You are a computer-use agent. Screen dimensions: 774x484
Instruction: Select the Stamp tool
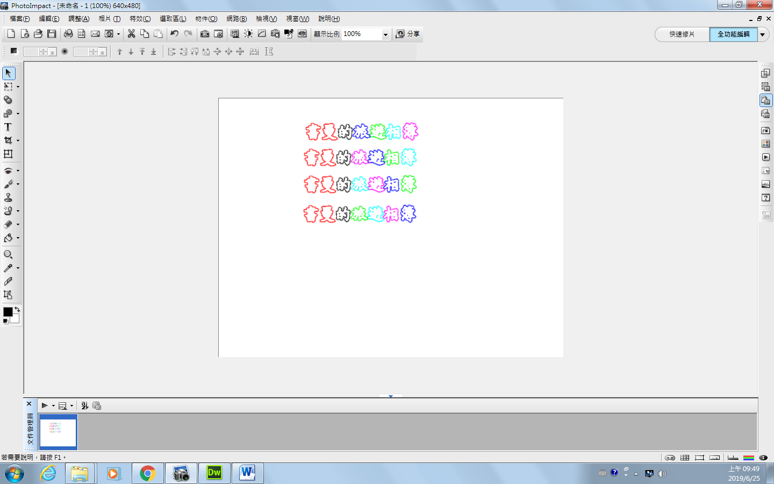pos(8,197)
